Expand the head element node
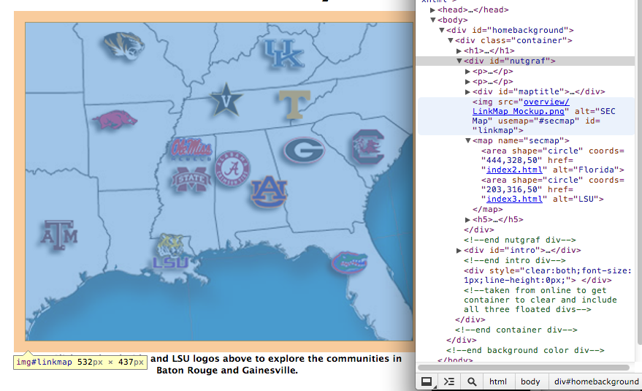The height and width of the screenshot is (391, 642). click(x=433, y=10)
